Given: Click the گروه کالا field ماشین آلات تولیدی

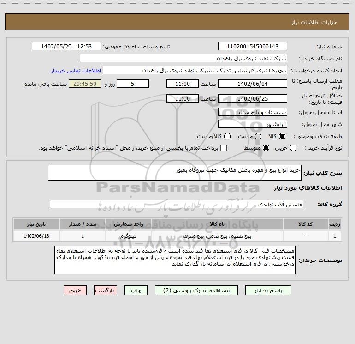Looking at the screenshot, I should [x=177, y=204].
